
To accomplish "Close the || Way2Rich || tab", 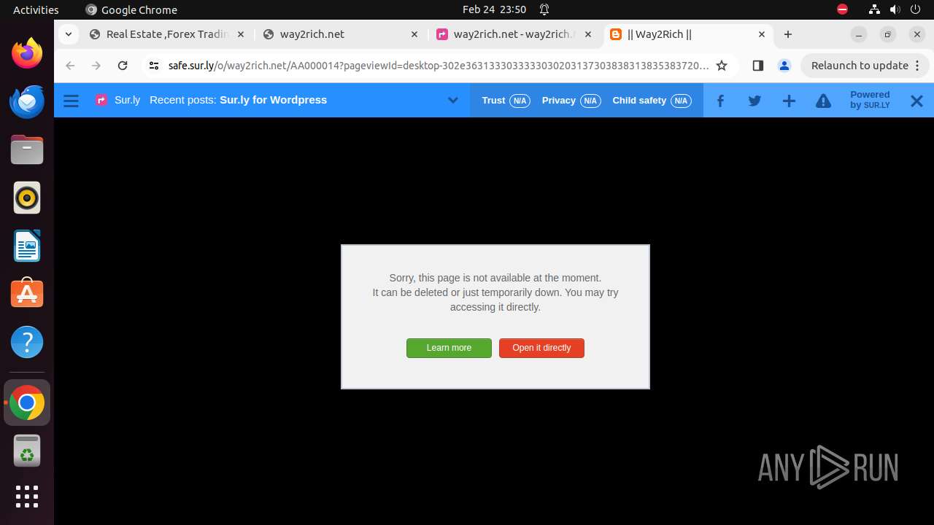I will point(762,34).
